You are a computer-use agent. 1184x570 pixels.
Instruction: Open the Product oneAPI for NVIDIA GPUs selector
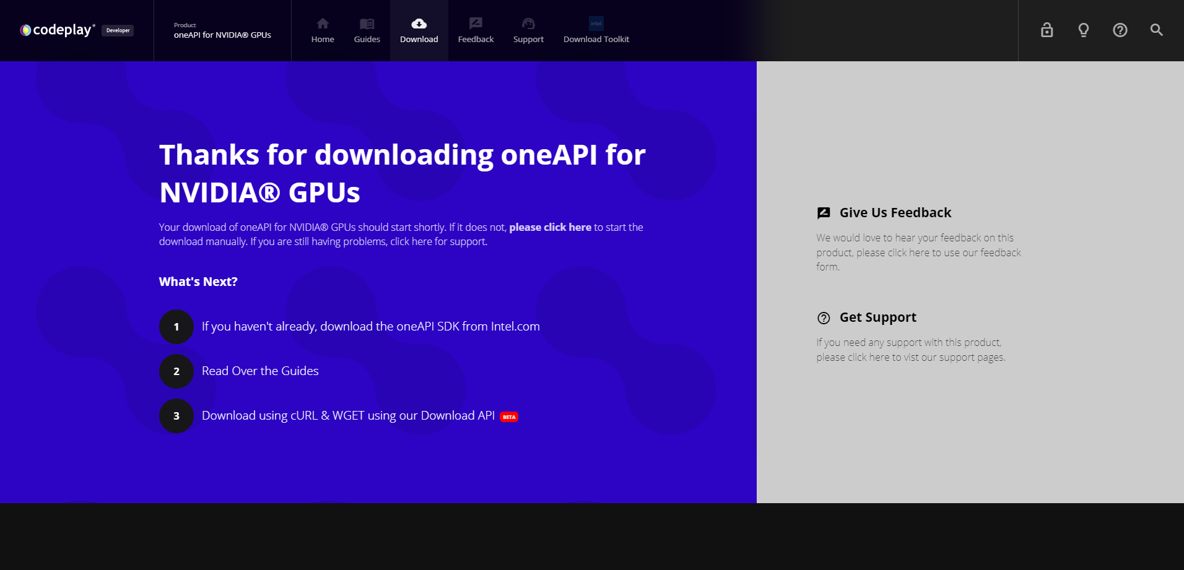222,30
